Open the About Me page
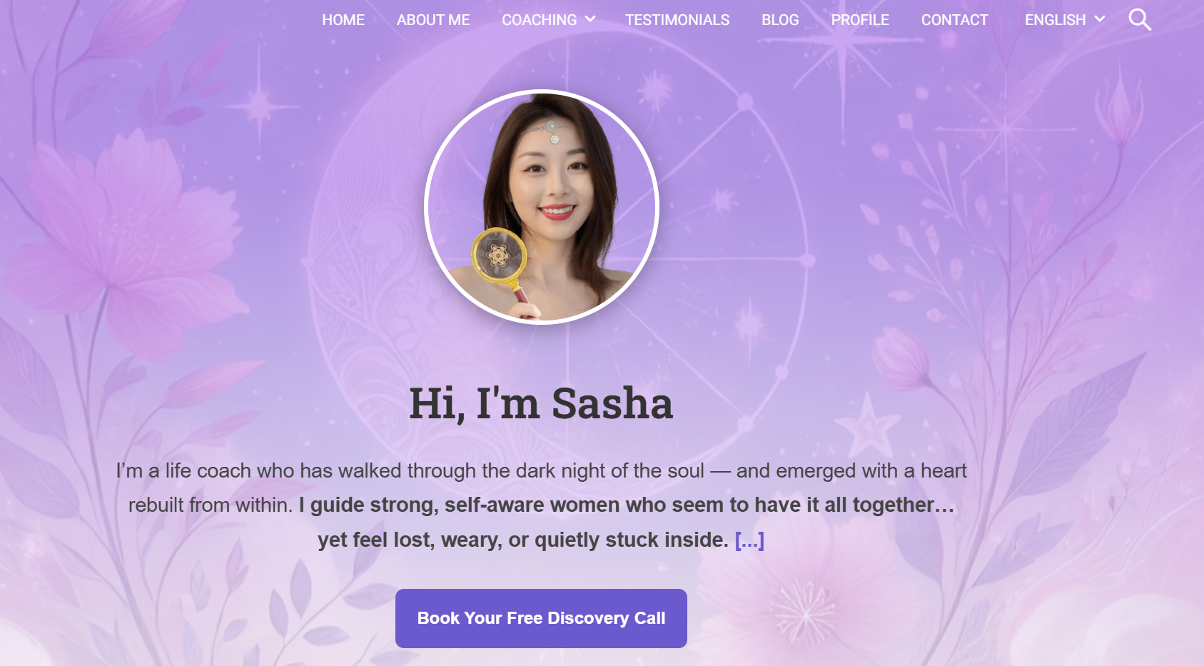This screenshot has height=666, width=1204. 433,20
